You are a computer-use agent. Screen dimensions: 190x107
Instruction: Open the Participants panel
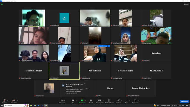click(x=62, y=101)
